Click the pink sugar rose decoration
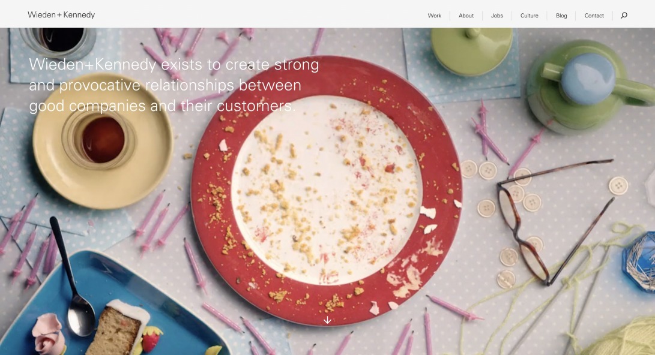 point(49,334)
